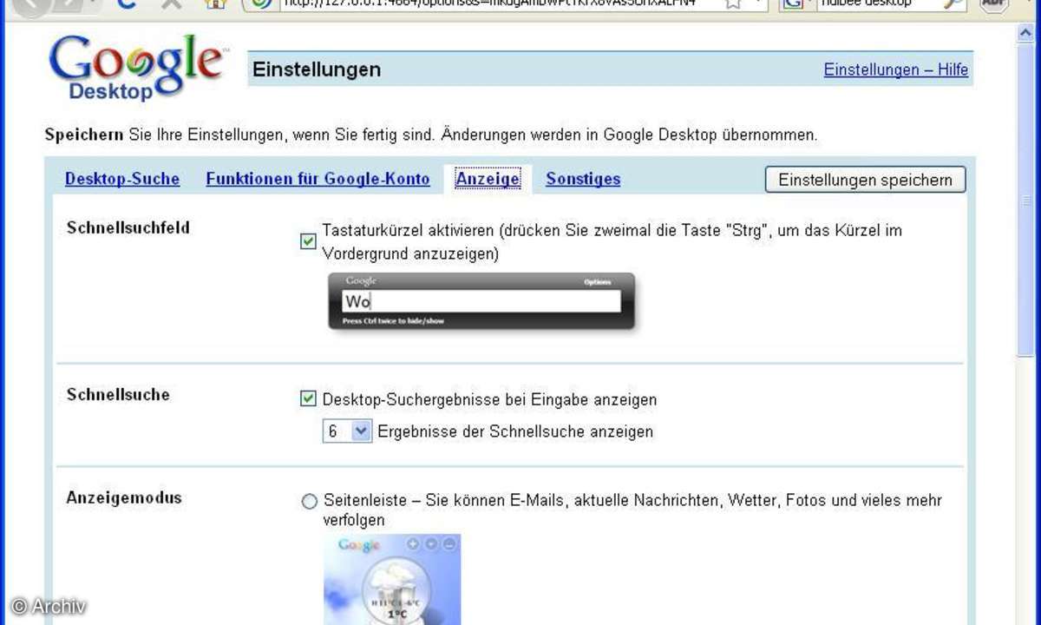Click the Schnellsuchfeld section label
This screenshot has height=625, width=1041.
(x=128, y=228)
